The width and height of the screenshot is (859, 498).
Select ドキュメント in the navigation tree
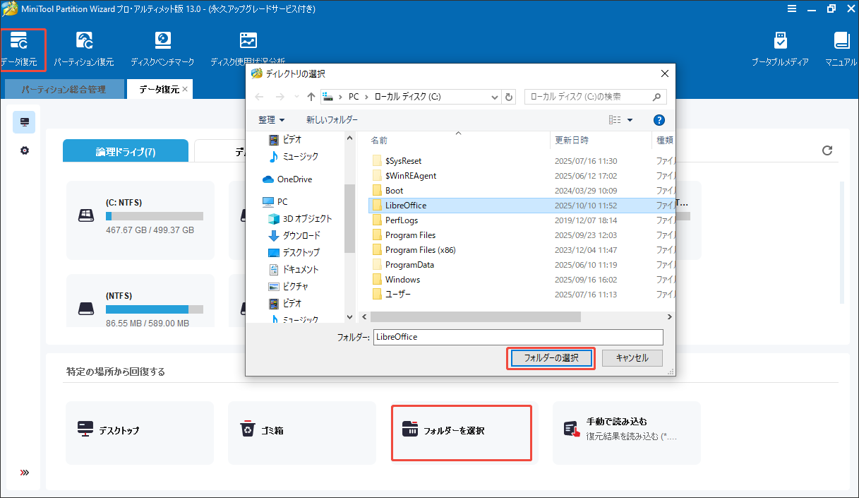point(294,269)
